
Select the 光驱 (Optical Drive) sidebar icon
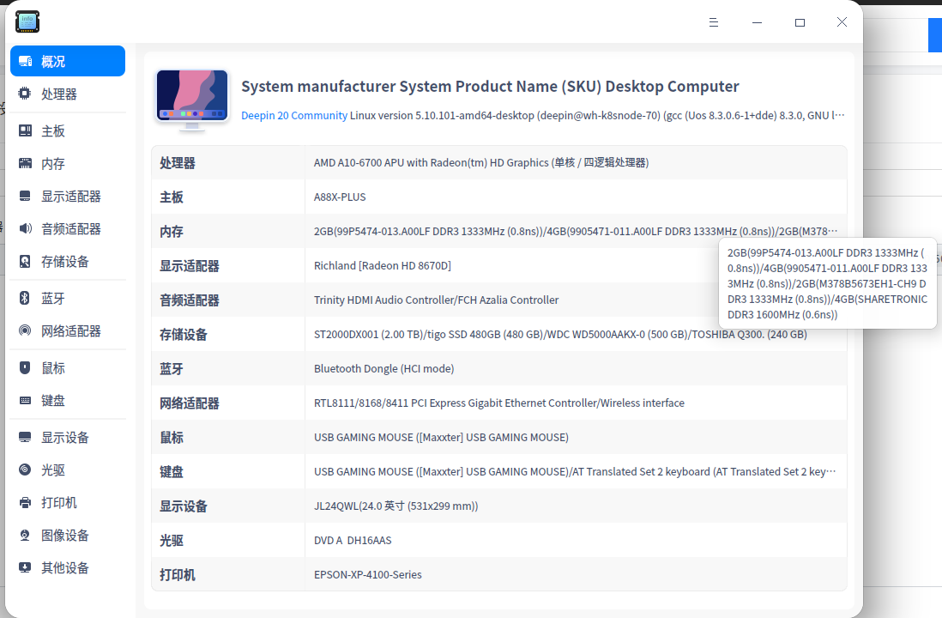click(26, 470)
